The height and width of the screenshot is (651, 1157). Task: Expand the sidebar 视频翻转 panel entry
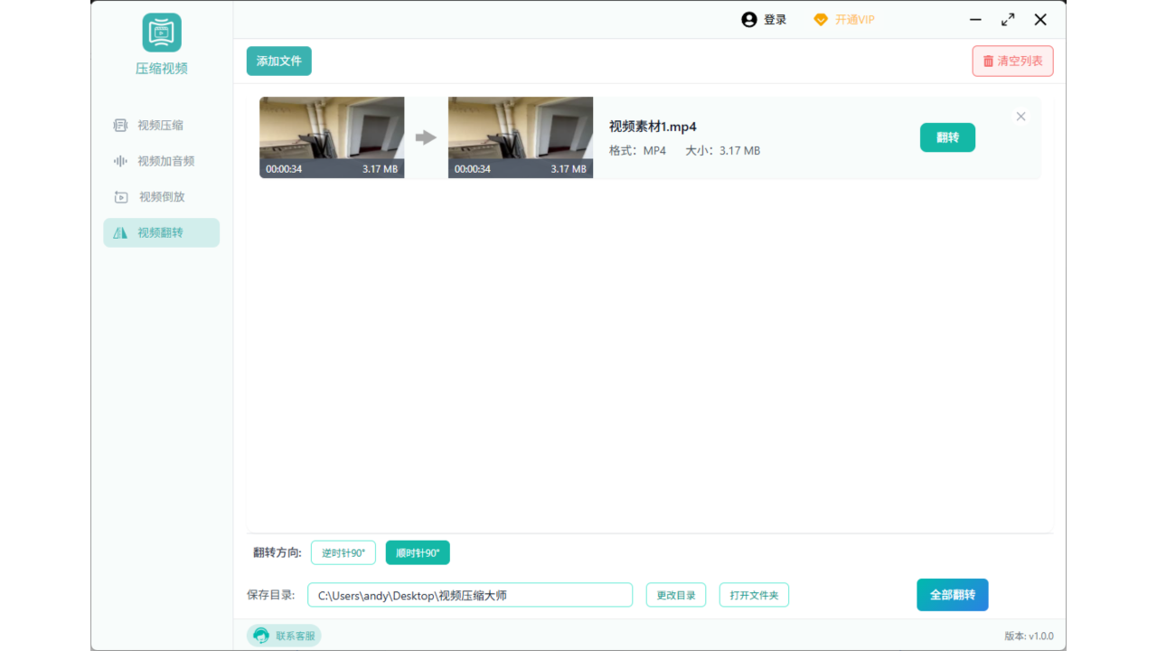pyautogui.click(x=161, y=232)
